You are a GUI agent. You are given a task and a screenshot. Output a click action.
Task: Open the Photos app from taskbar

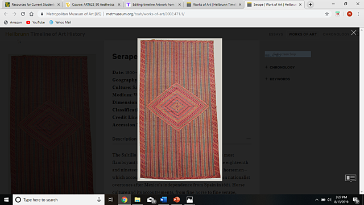point(189,200)
